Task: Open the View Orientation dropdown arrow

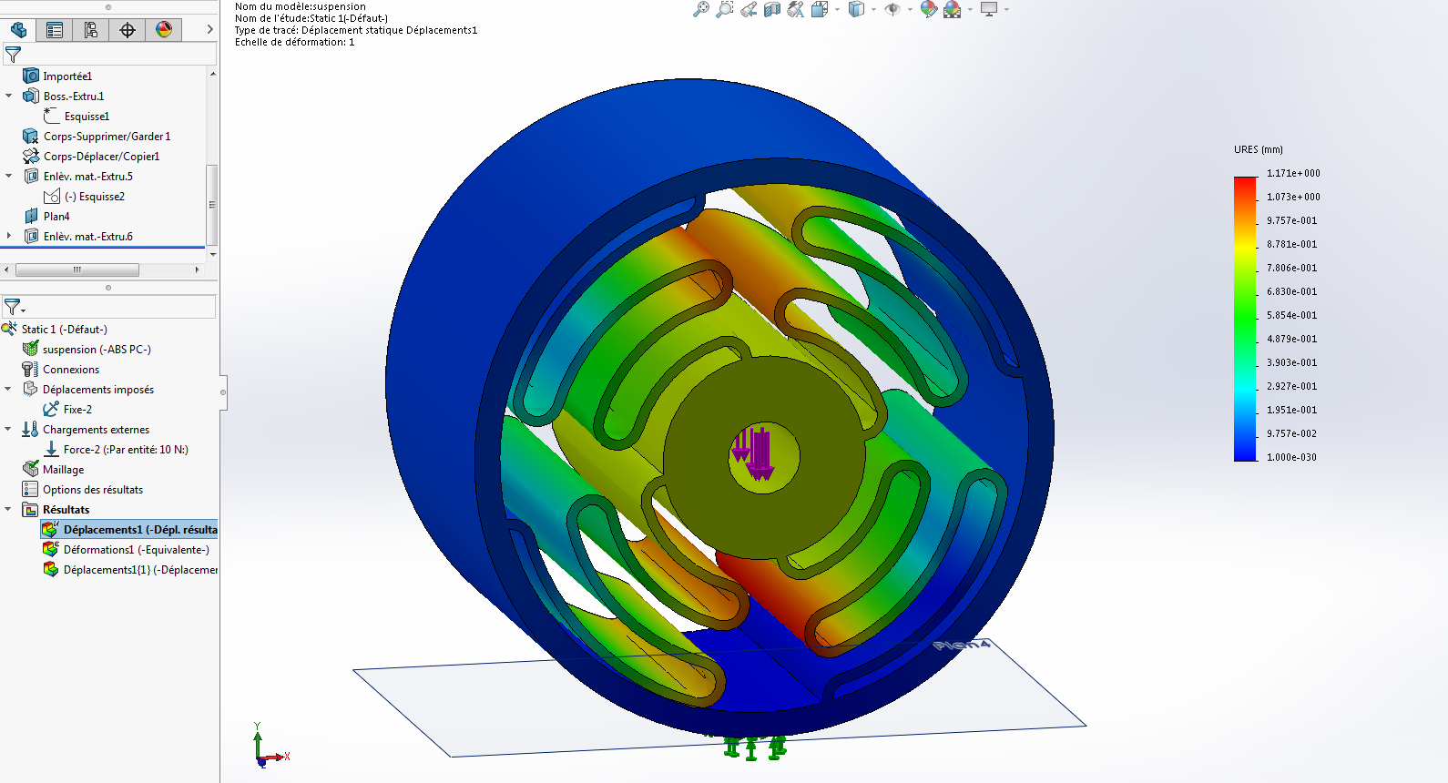Action: (837, 10)
